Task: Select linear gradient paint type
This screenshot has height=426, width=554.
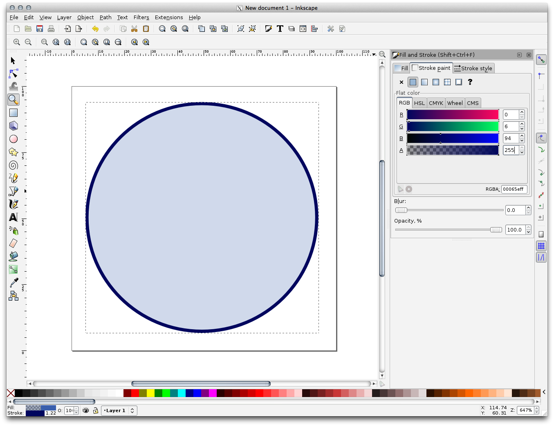Action: click(424, 82)
